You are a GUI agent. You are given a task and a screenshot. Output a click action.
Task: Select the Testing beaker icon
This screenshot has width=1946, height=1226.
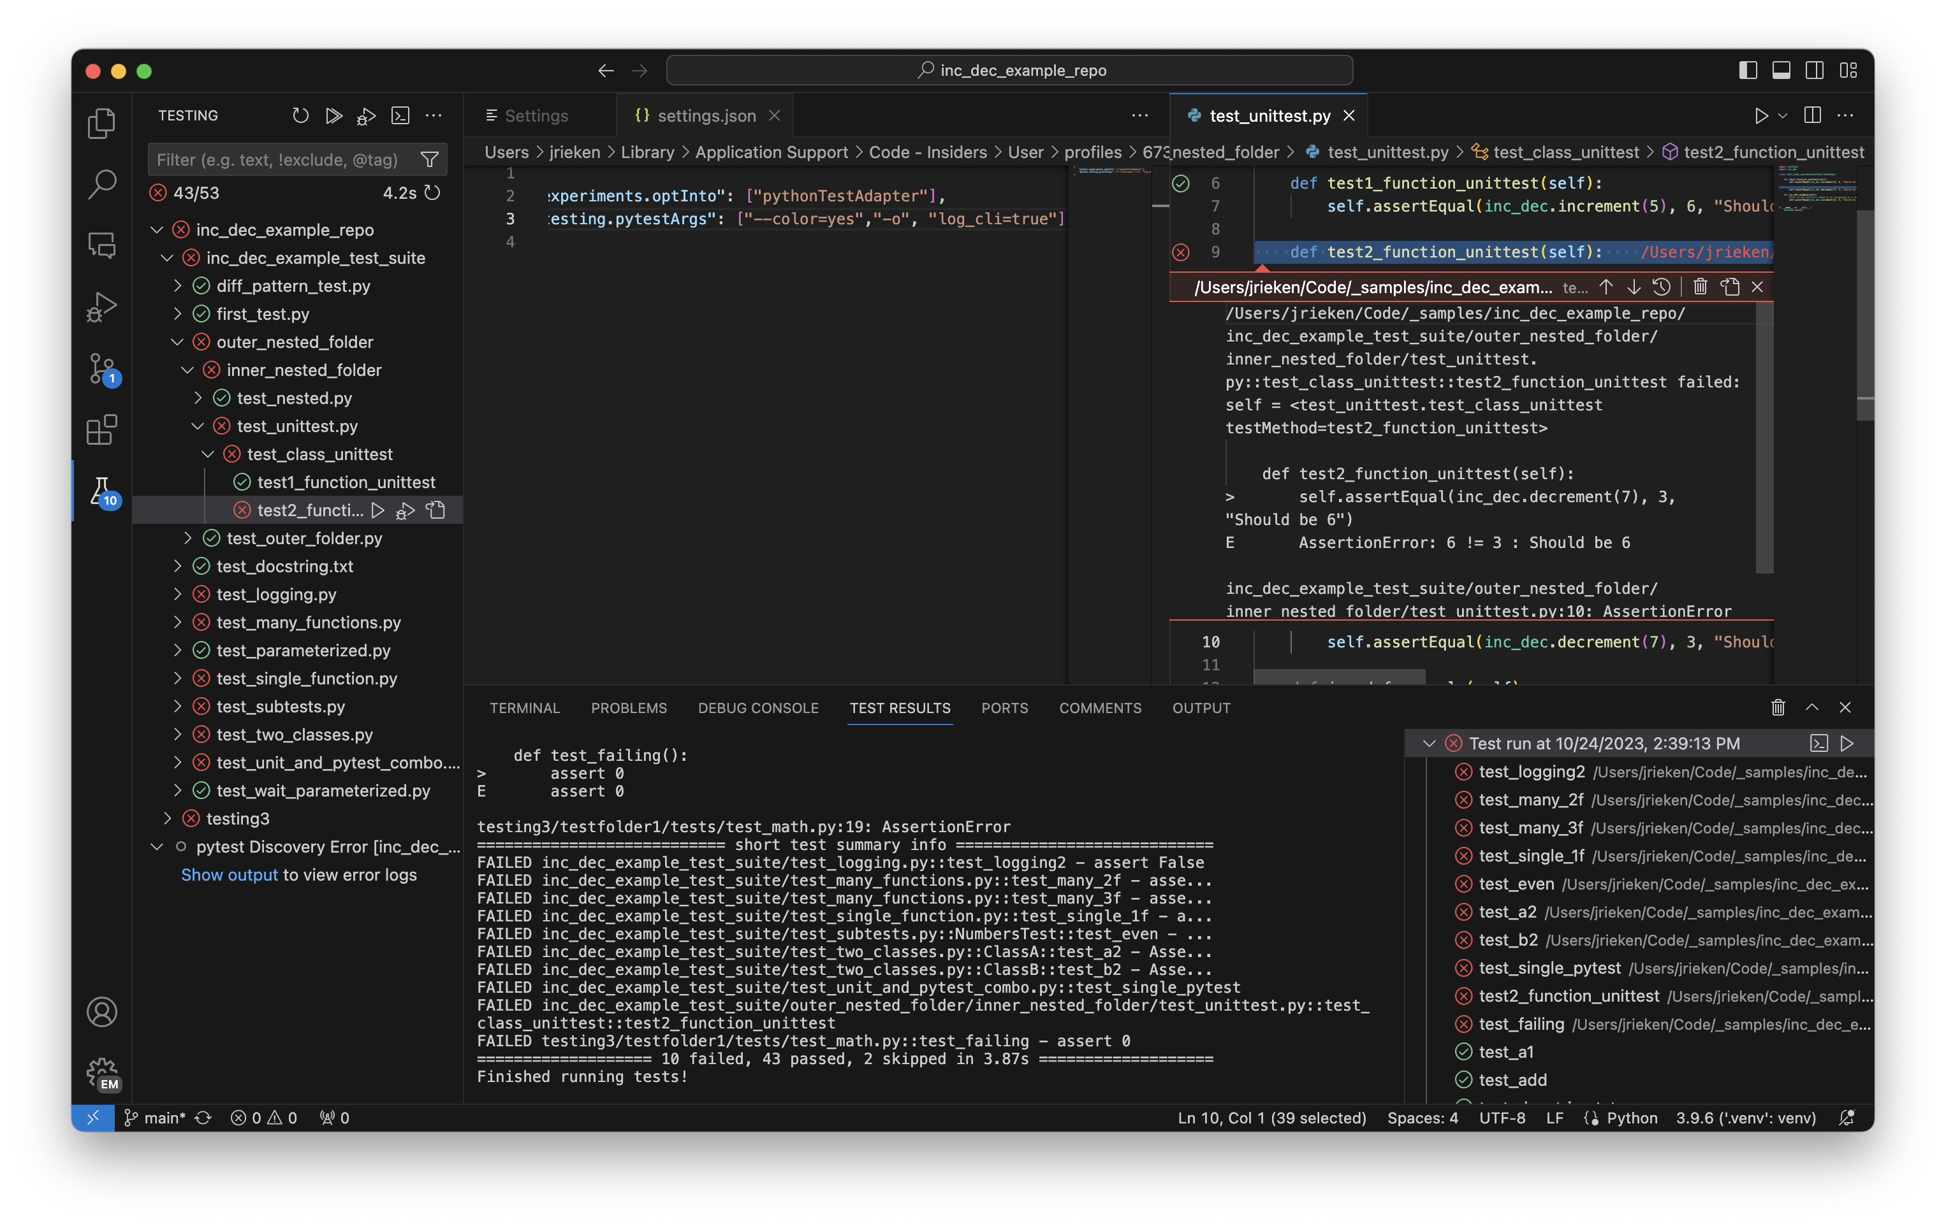102,490
